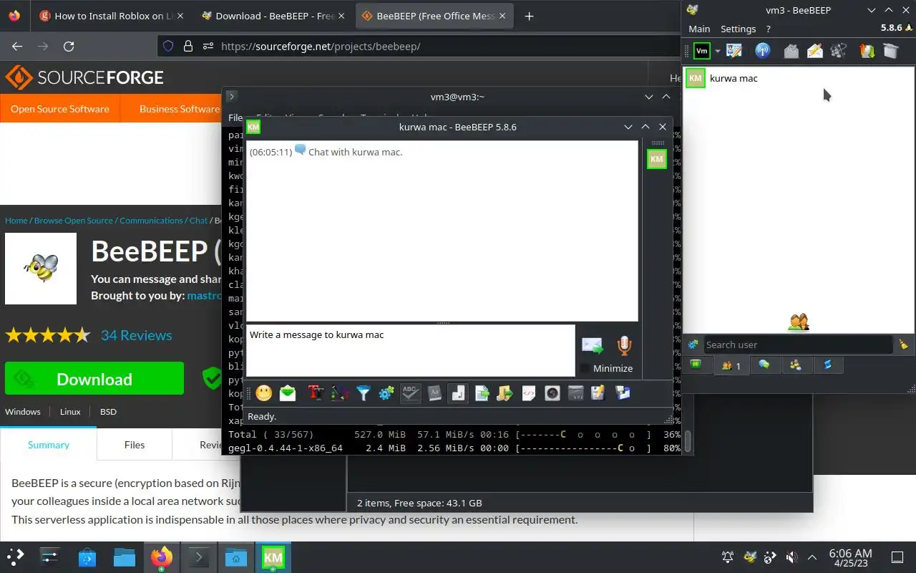The image size is (916, 573).
Task: Click the gray folder icon in BeeBEEP toolbar
Action: (x=791, y=50)
